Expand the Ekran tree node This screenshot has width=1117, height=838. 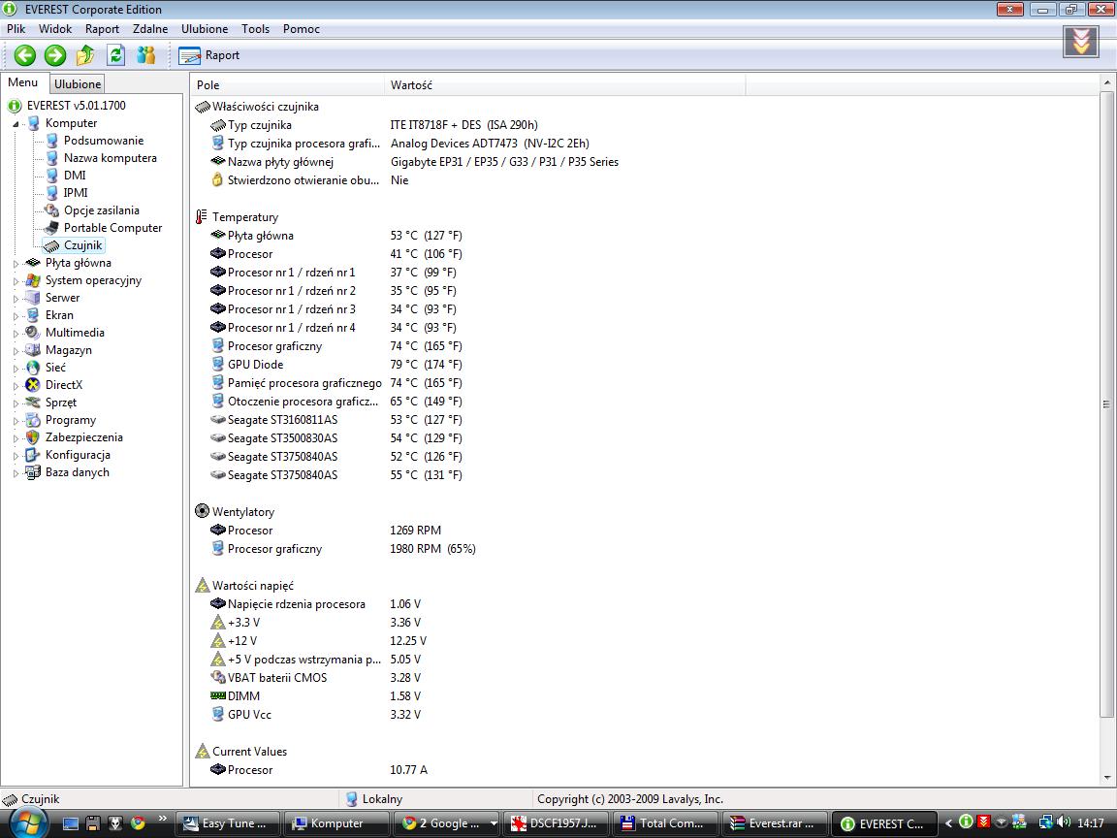(16, 316)
